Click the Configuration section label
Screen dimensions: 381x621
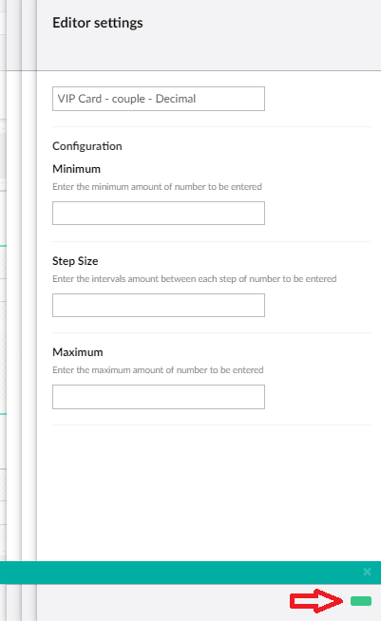point(87,146)
